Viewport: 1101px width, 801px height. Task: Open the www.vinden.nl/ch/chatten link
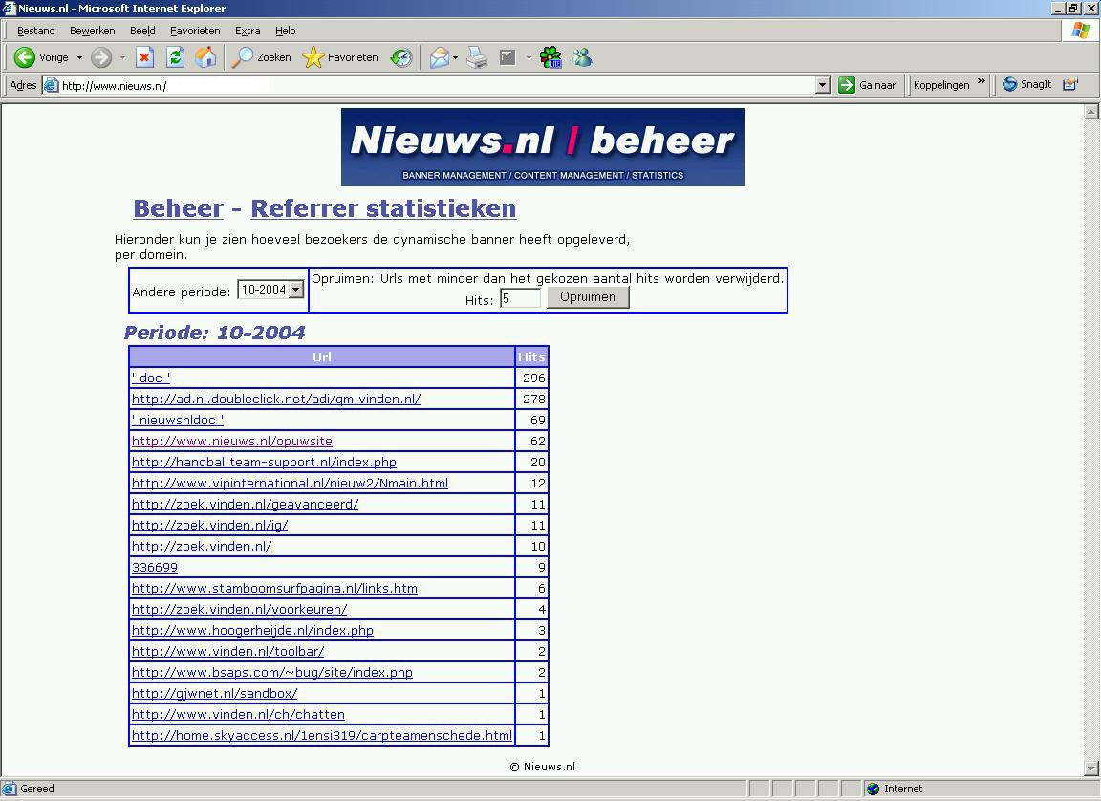tap(238, 715)
